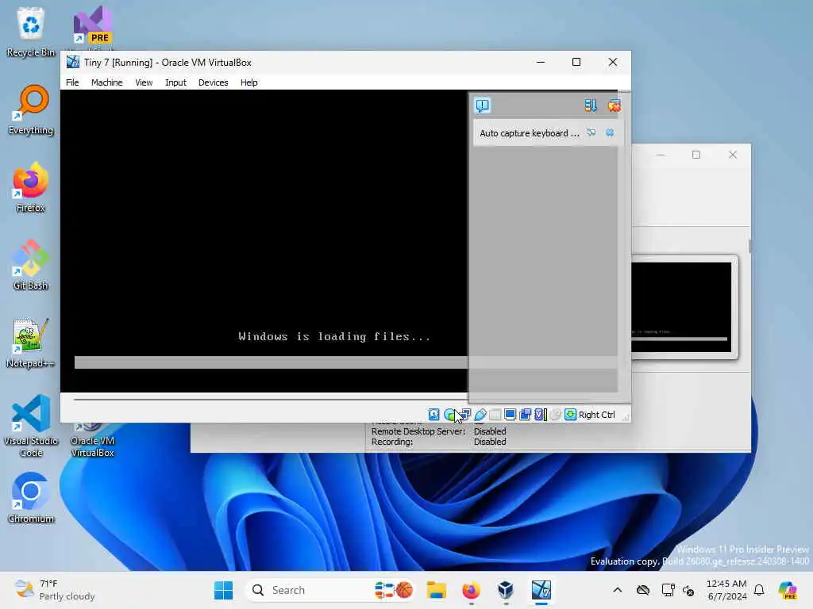Select the Oracle VM VirtualBox desktop shortcut
This screenshot has height=609, width=813.
(x=92, y=440)
